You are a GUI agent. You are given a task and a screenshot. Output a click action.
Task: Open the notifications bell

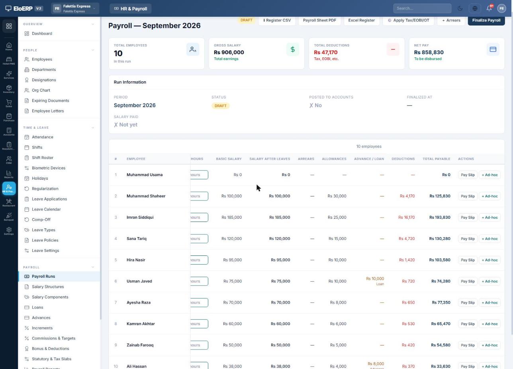point(489,8)
